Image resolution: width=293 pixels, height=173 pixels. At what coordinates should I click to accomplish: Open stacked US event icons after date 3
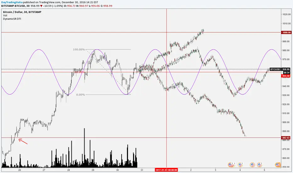[x=231, y=165]
